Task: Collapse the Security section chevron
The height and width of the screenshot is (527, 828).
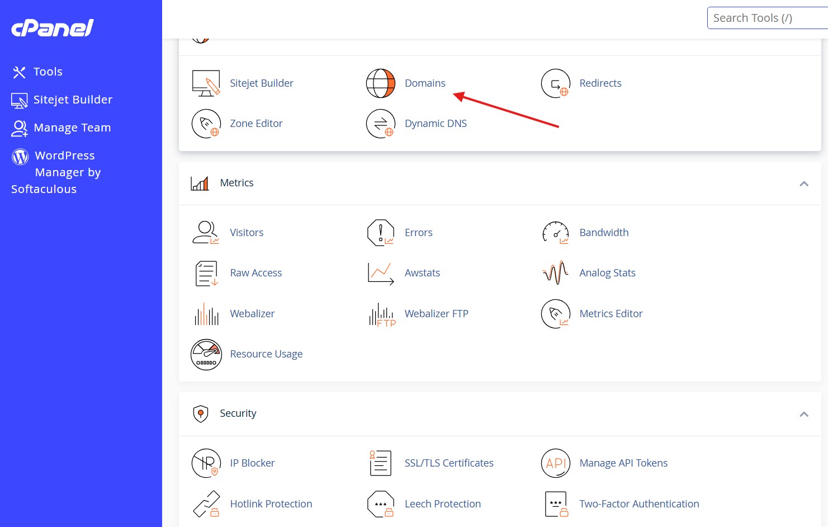Action: click(x=804, y=414)
